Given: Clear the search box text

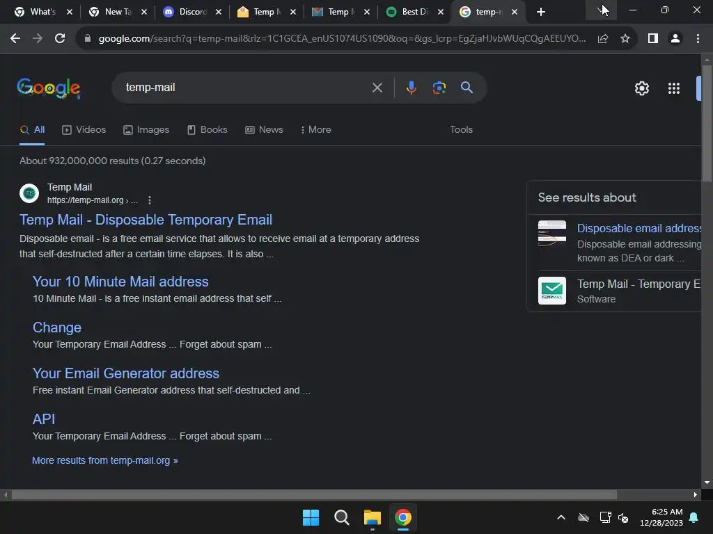Looking at the screenshot, I should pyautogui.click(x=377, y=88).
